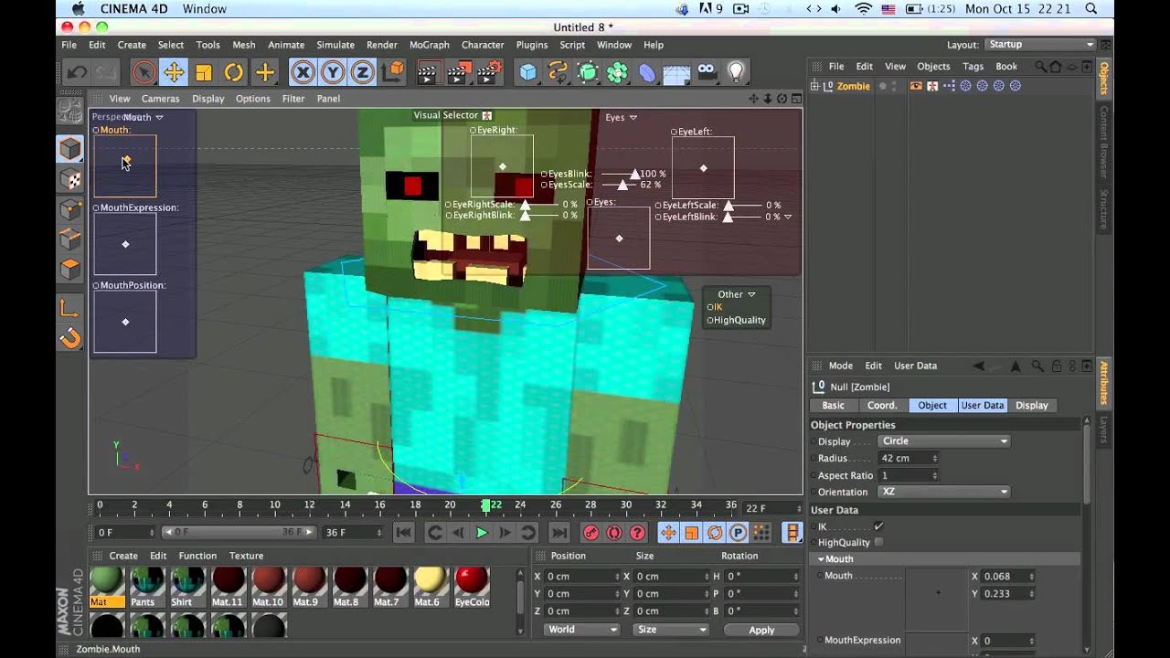Select the Pants material thumbnail

click(147, 586)
